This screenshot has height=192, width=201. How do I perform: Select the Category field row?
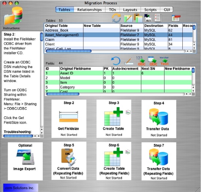pyautogui.click(x=118, y=87)
